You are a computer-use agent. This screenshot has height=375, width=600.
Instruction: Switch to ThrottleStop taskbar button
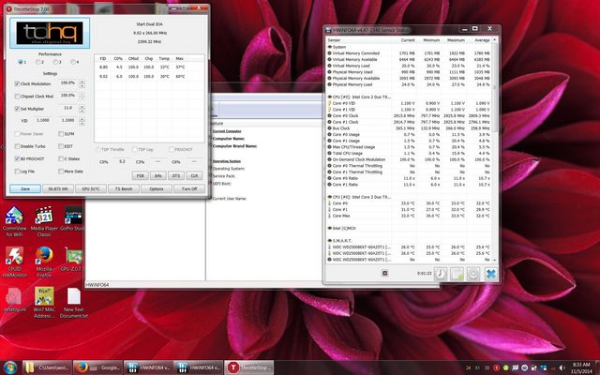point(249,367)
